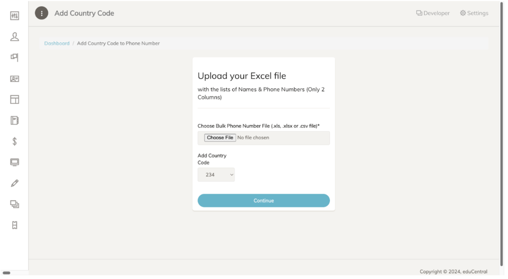Click the notebook sidebar icon
This screenshot has height=279, width=508.
[x=15, y=120]
